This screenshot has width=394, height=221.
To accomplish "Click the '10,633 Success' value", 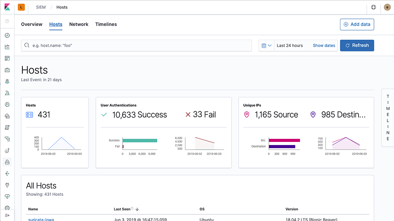I will coord(139,115).
